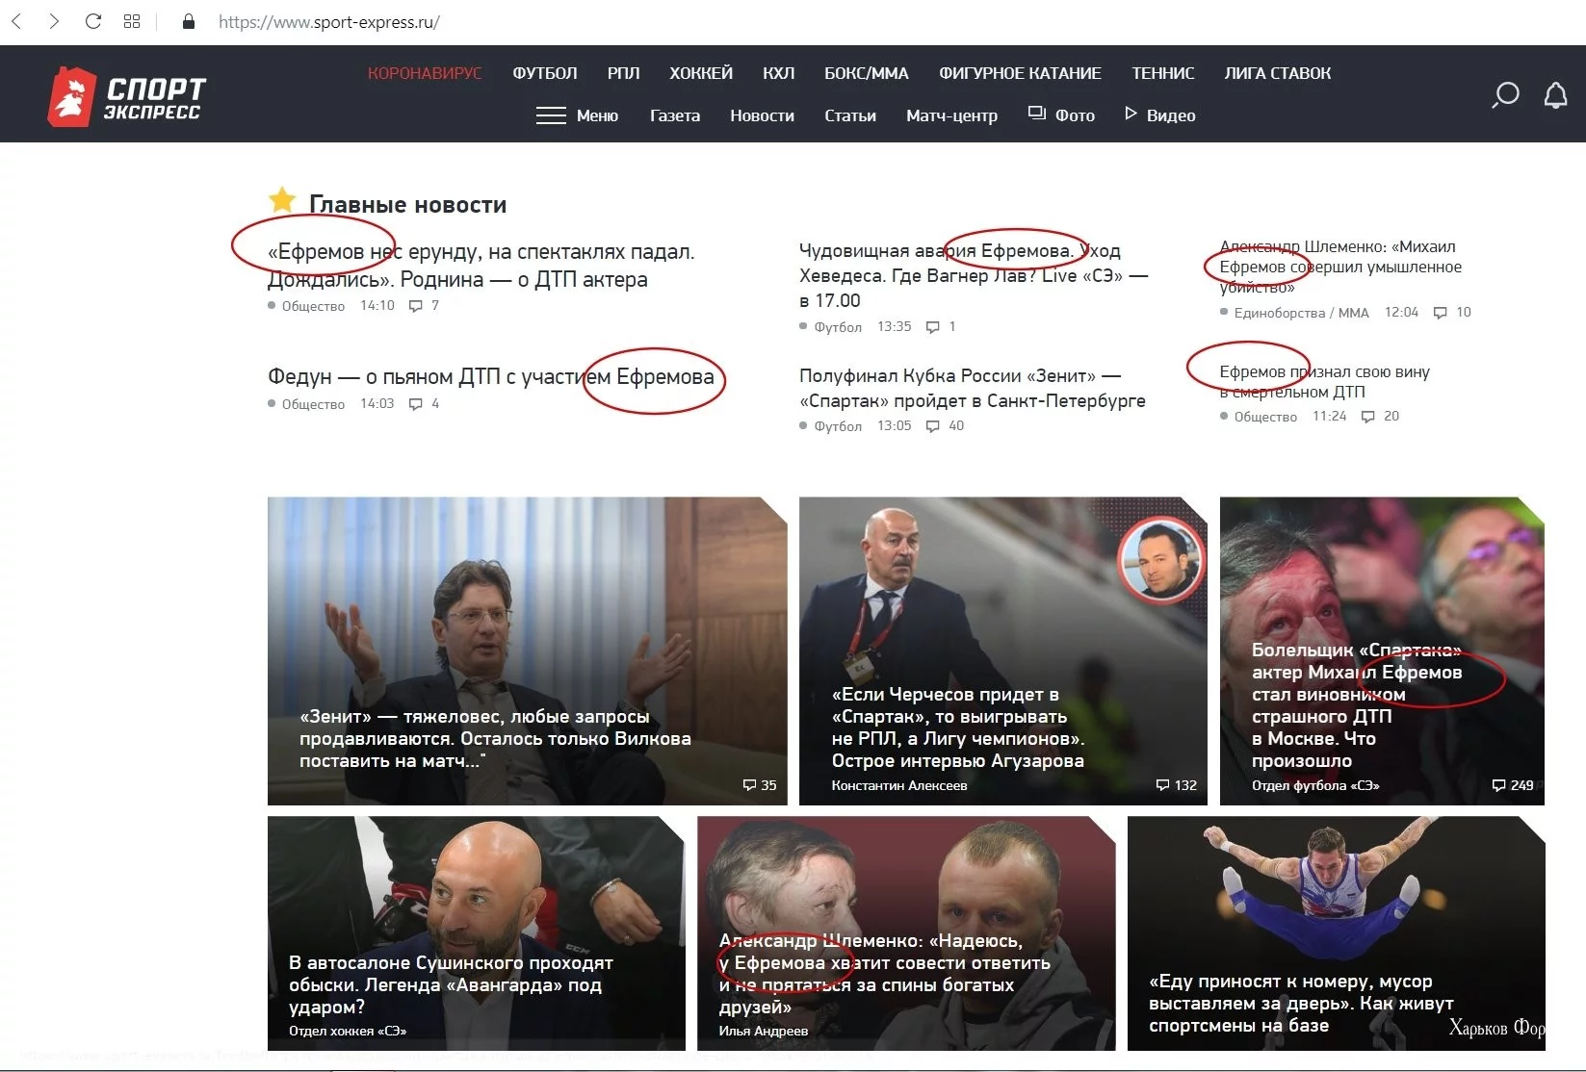Click the comments icon with 7 comments

[x=416, y=306]
